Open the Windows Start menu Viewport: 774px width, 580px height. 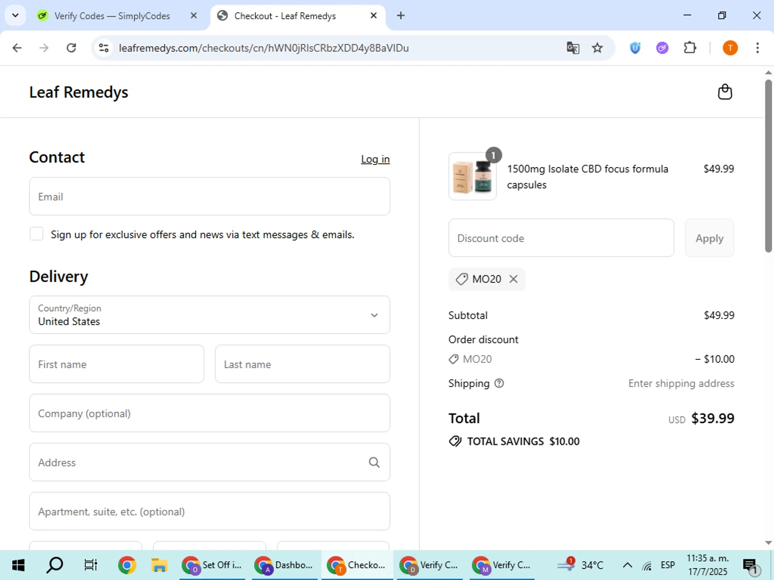pyautogui.click(x=18, y=565)
